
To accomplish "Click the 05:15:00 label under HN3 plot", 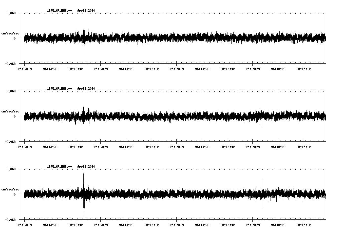I will [278, 69].
